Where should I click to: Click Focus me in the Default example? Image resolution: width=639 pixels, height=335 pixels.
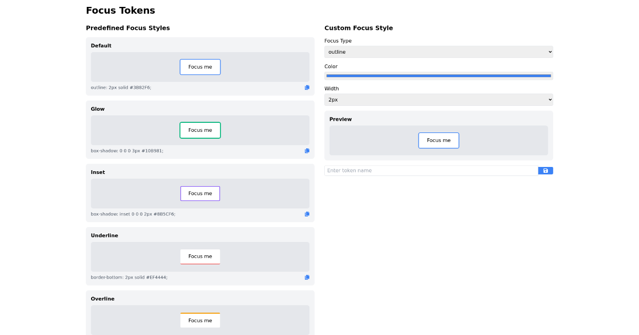(200, 66)
